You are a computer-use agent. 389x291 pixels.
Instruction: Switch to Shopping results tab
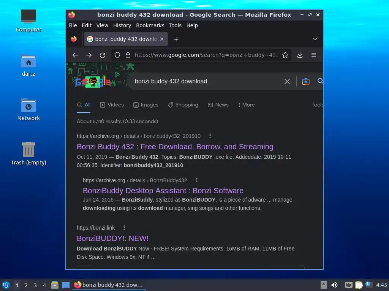183,105
